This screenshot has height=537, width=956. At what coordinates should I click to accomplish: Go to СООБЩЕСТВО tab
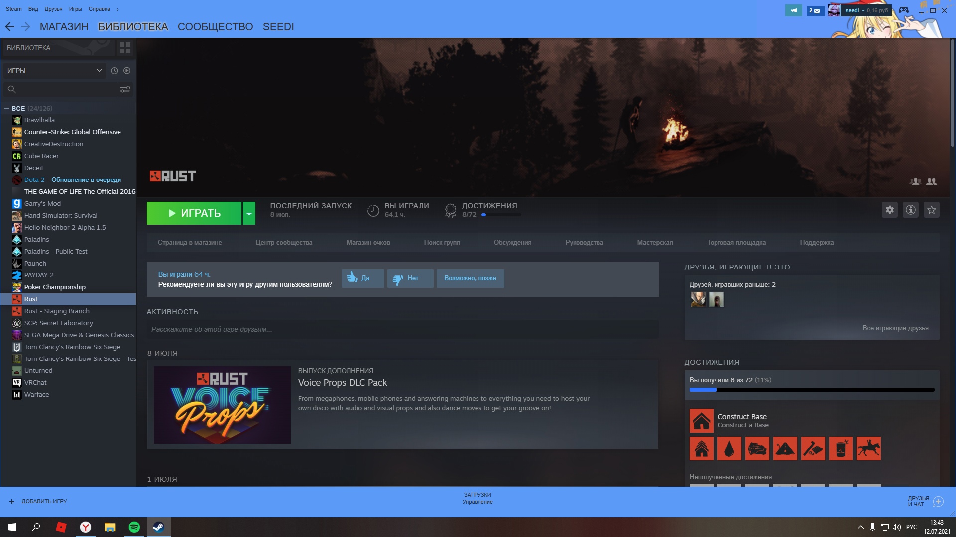[215, 27]
